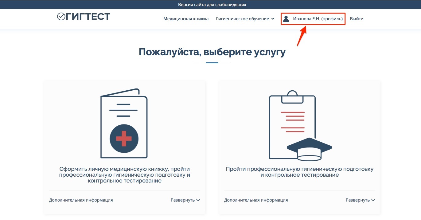421x220 pixels.
Task: Choose the Пройти профессиональную гигиеническую подготовку service
Action: pos(299,172)
